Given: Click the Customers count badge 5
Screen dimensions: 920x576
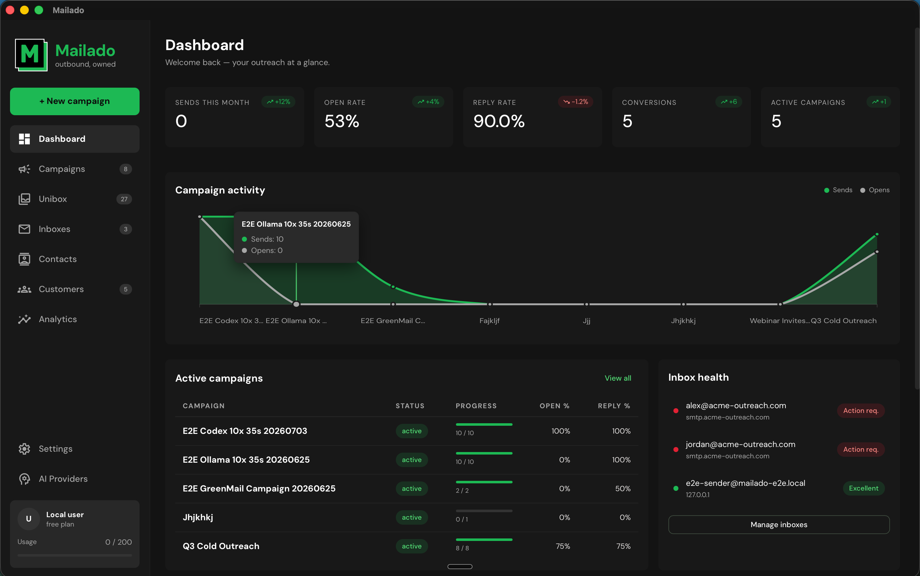Looking at the screenshot, I should [x=126, y=289].
